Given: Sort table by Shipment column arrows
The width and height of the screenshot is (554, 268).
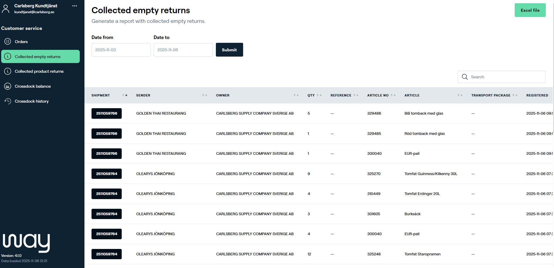Looking at the screenshot, I should click(x=125, y=95).
